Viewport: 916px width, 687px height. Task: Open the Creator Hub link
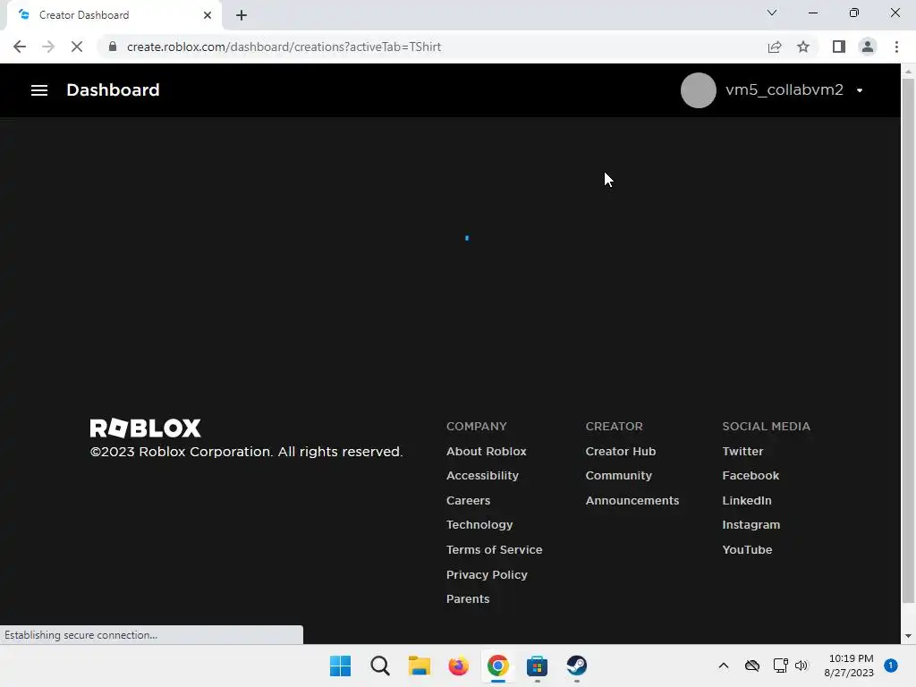coord(621,451)
